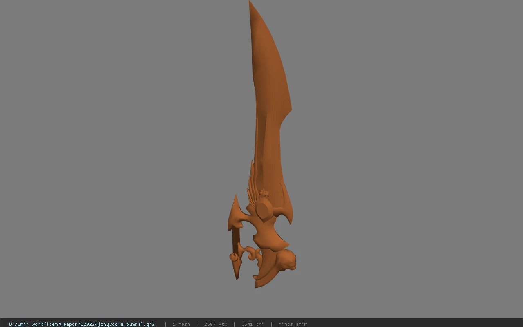Click the '1 mesh' status entry
The image size is (523, 327).
tap(181, 324)
